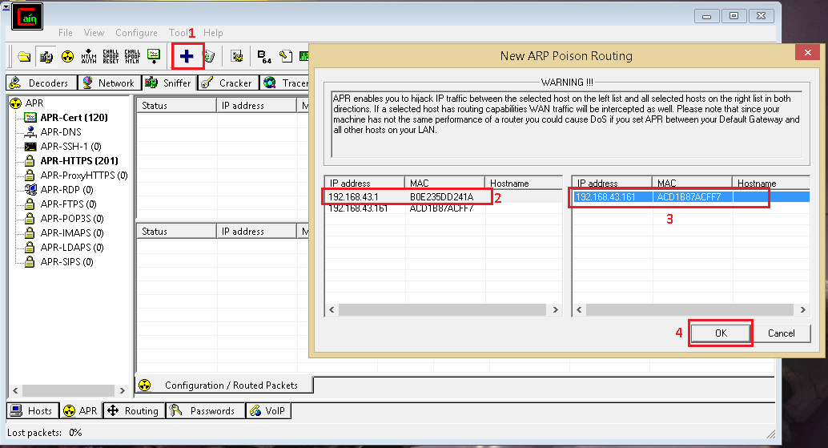Click MAC B0E235DD241A cell in left list
The height and width of the screenshot is (448, 828).
tap(441, 197)
